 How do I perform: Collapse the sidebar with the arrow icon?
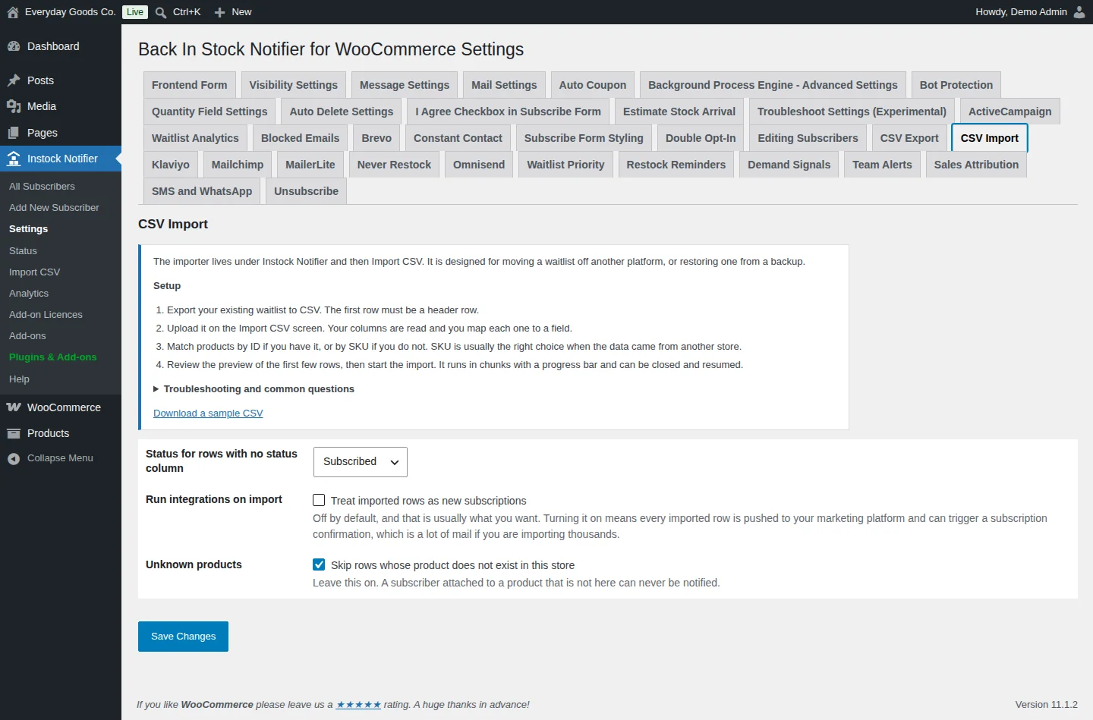14,458
